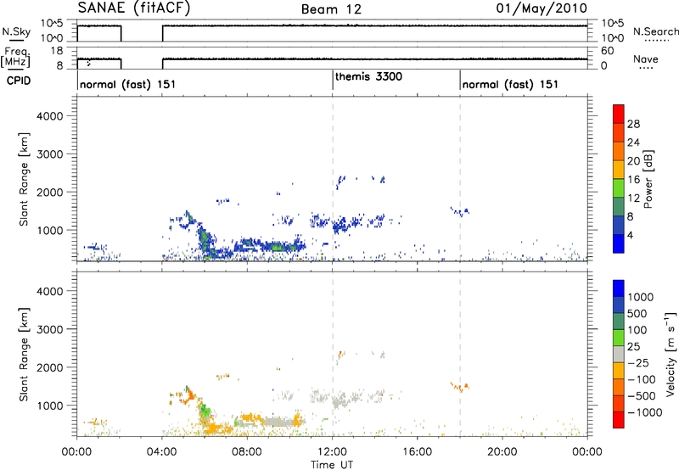Click the 500 value on Velocity colorbar
The height and width of the screenshot is (470, 679).
pyautogui.click(x=638, y=313)
